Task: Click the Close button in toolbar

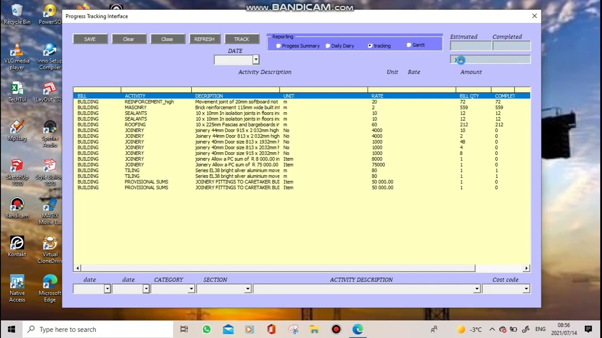Action: (167, 39)
